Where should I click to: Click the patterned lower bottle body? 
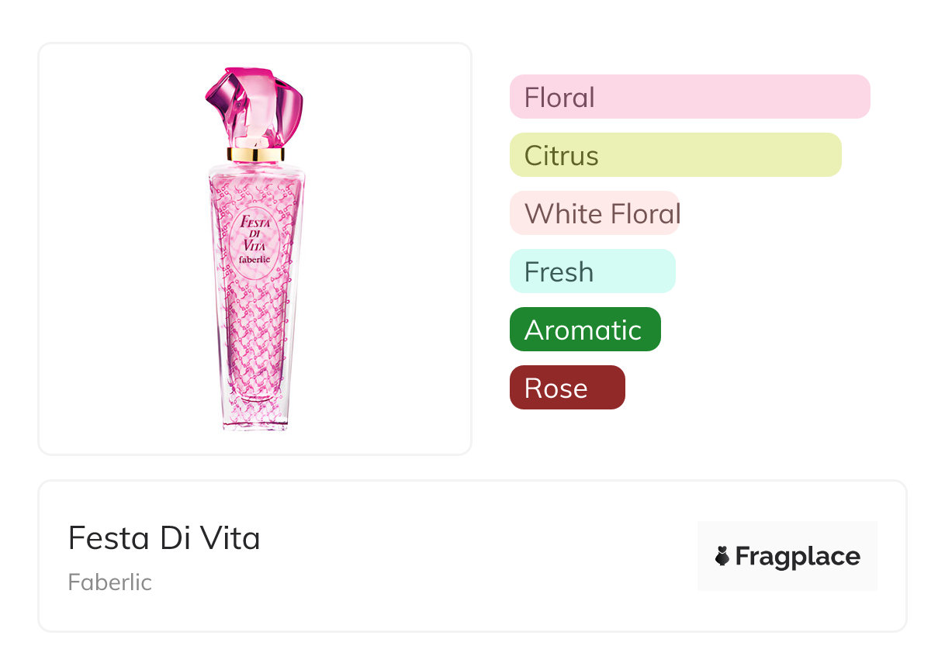point(256,341)
